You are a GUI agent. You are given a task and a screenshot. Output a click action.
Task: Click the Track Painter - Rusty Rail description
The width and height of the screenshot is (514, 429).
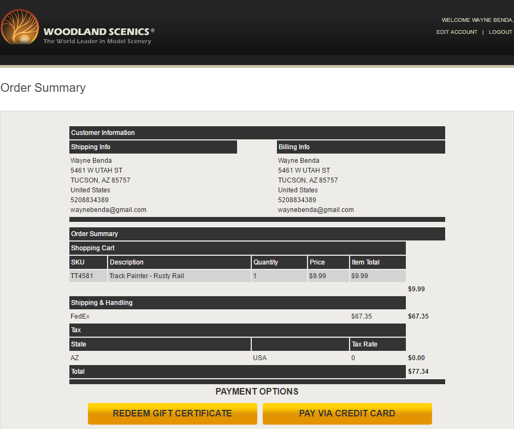(146, 276)
